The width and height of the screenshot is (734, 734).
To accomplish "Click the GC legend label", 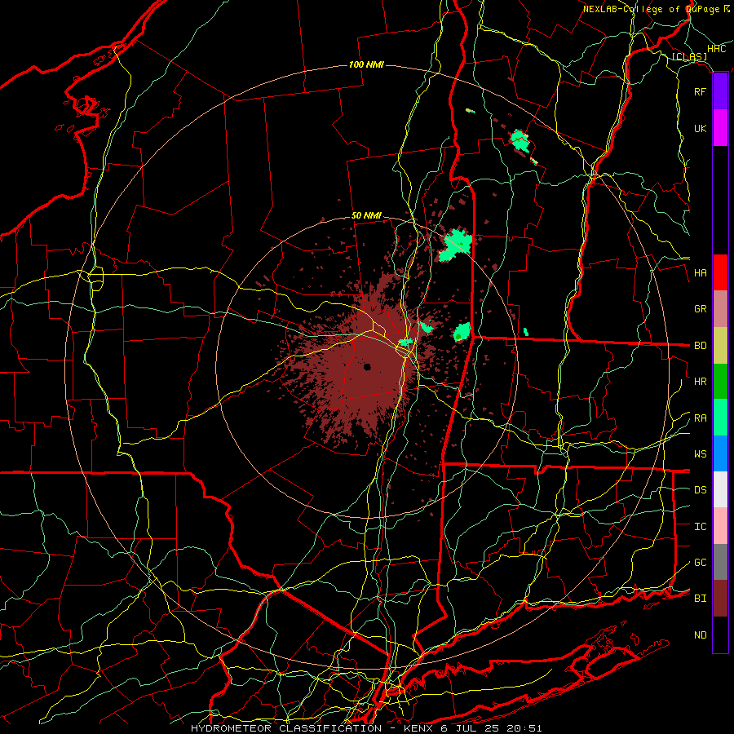I will click(700, 563).
